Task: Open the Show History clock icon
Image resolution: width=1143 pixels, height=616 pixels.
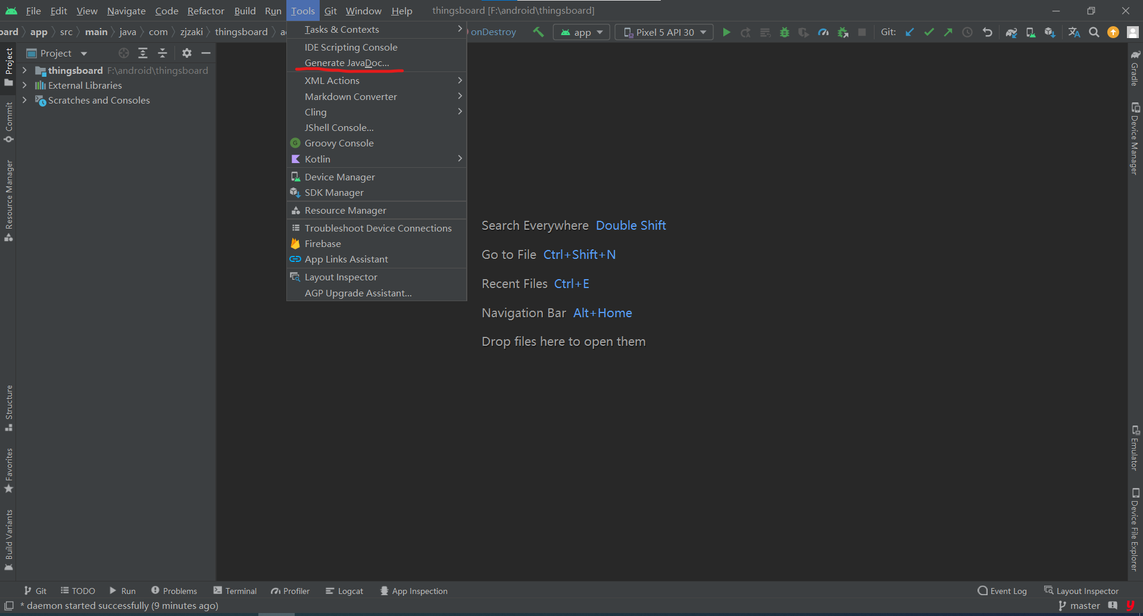Action: tap(967, 32)
